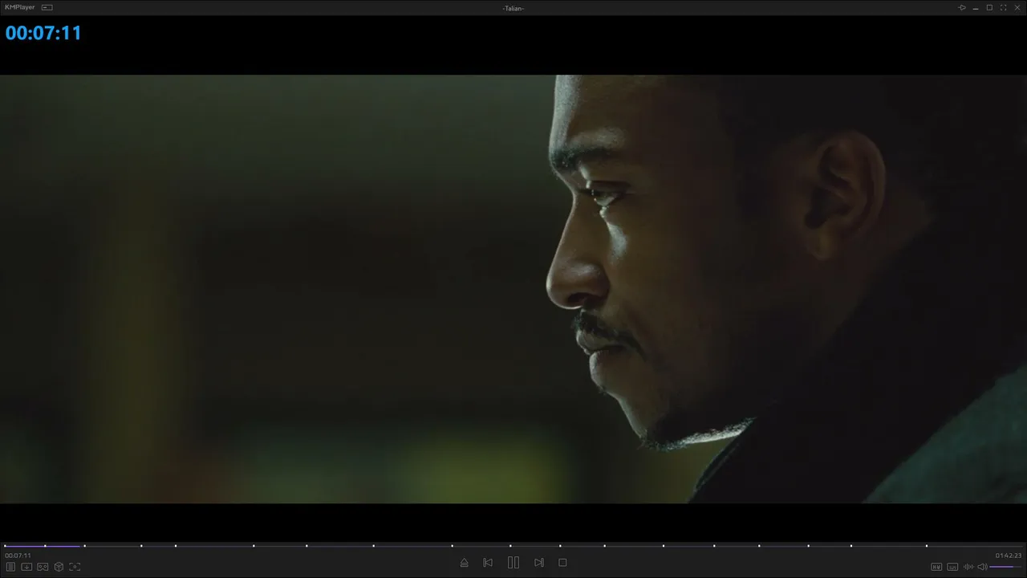The width and height of the screenshot is (1027, 578).
Task: Click the large blue 00:07:11 timestamp overlay
Action: [x=43, y=33]
